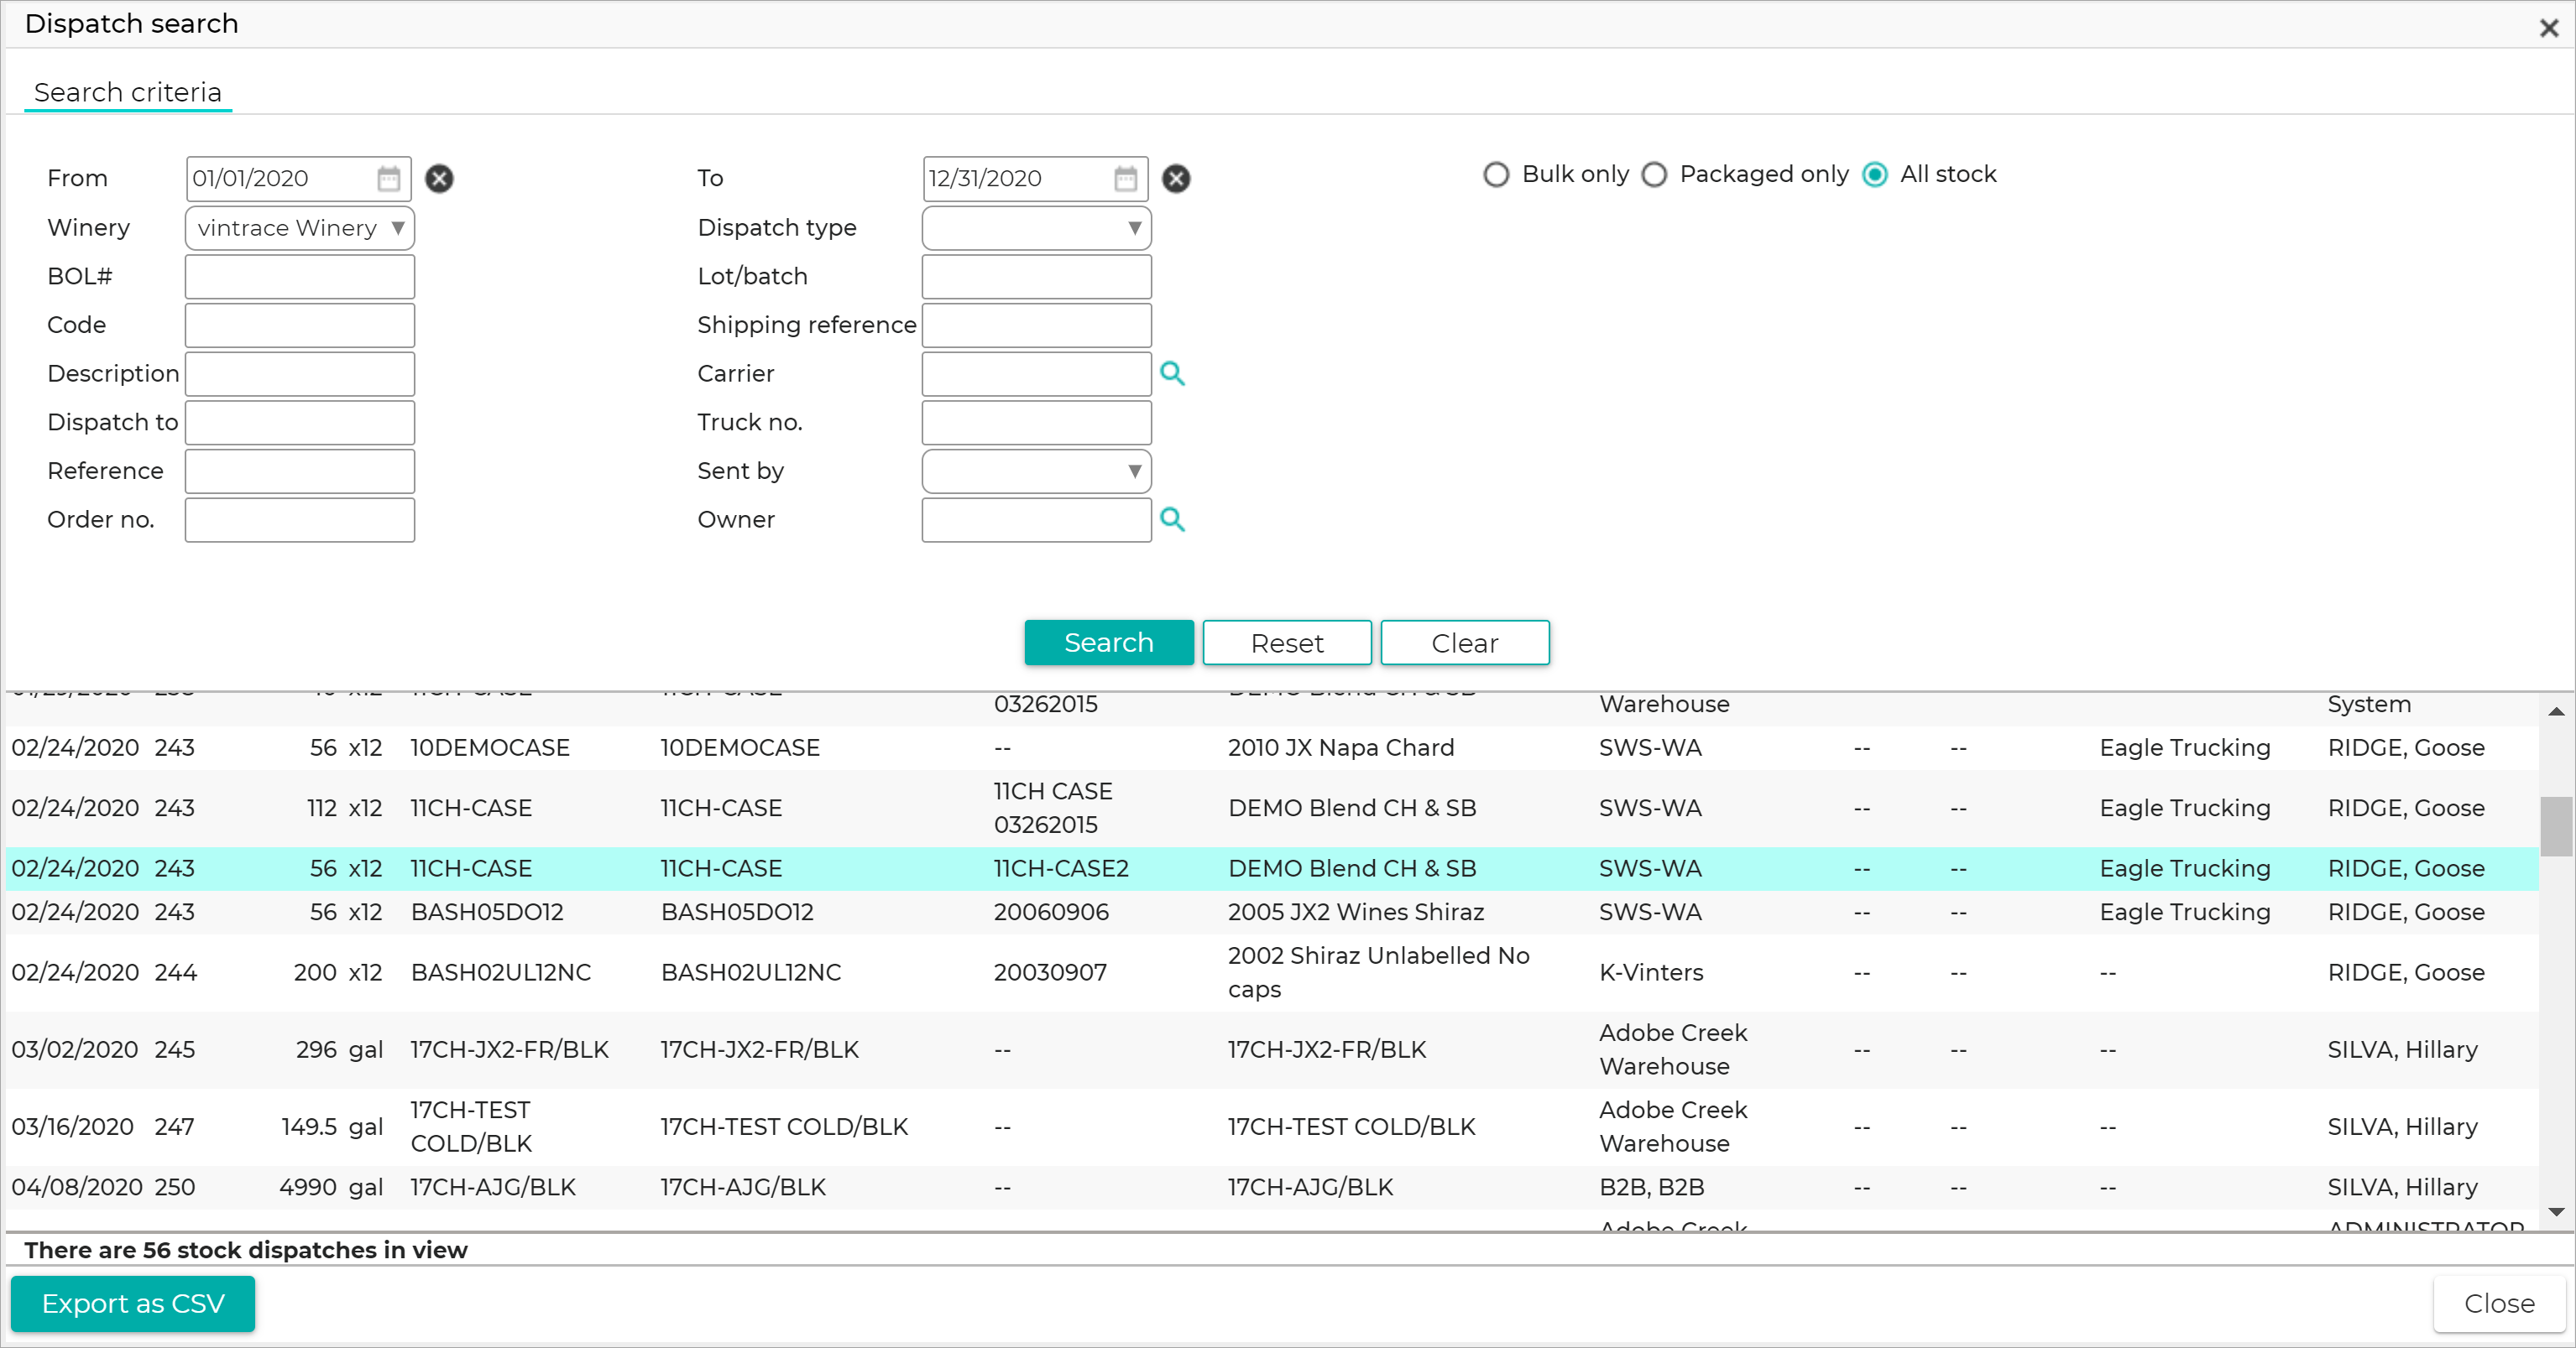Screen dimensions: 2576x1348
Task: Open the Sent by dropdown
Action: (x=1036, y=471)
